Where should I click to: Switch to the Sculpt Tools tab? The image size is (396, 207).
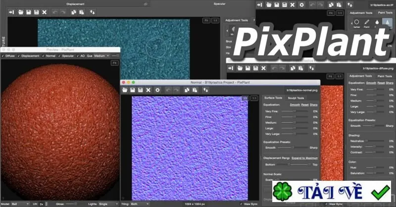[296, 98]
